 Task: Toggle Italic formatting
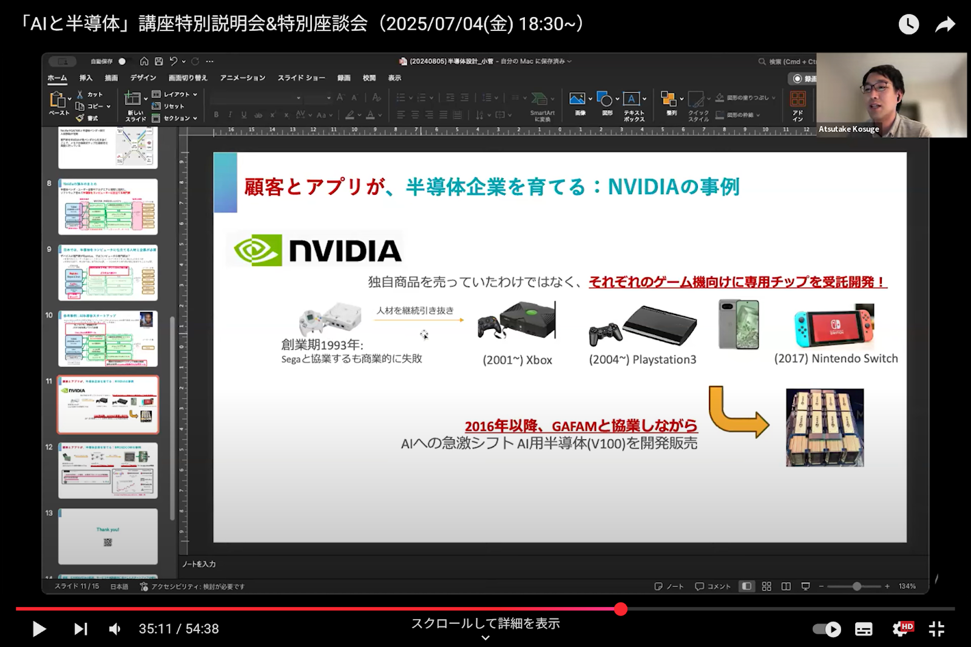[x=230, y=115]
